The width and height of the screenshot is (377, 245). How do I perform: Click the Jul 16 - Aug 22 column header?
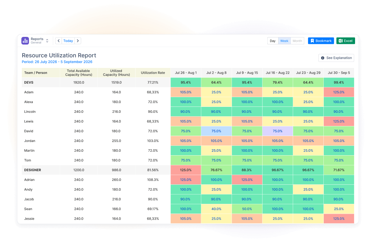tap(277, 73)
